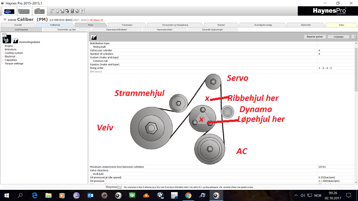Select the Reparasjonshåndbøker sub-tab

(x=116, y=29)
